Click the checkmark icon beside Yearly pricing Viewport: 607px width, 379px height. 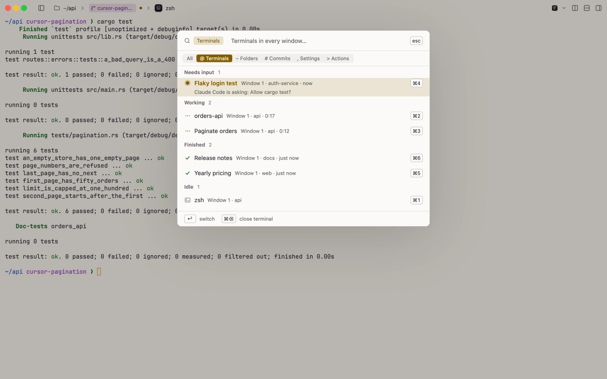[188, 173]
